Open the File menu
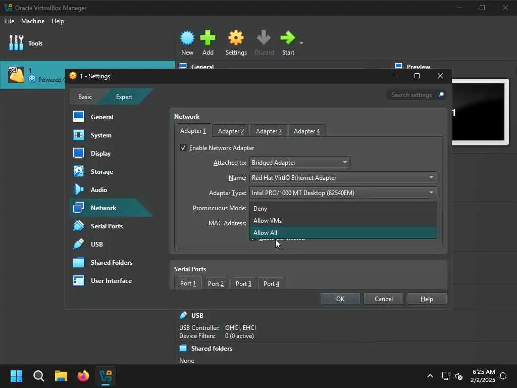The image size is (517, 388). point(10,21)
